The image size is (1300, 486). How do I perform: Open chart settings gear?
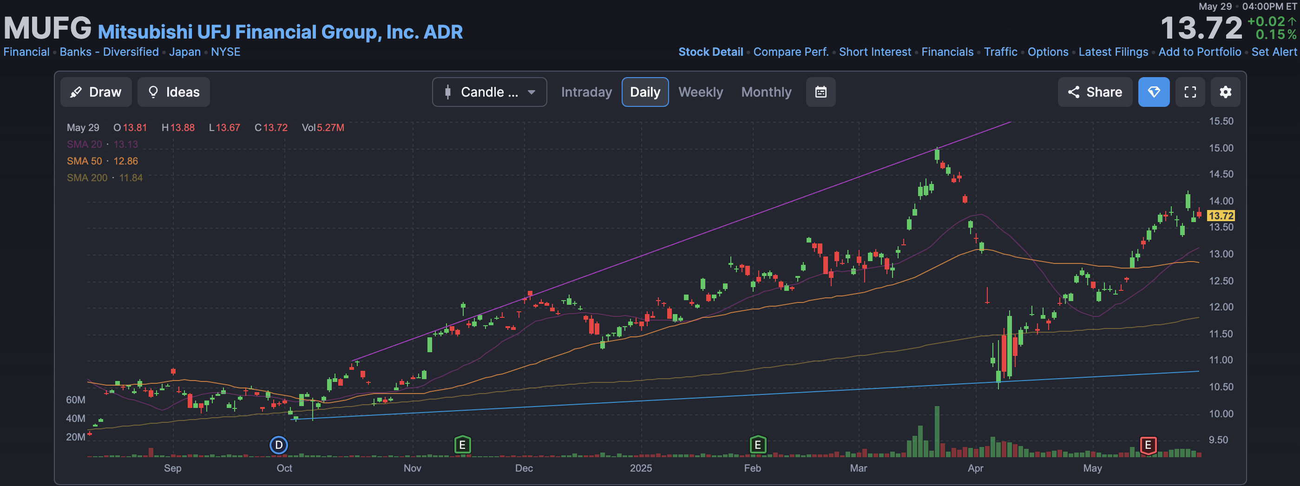pyautogui.click(x=1225, y=92)
